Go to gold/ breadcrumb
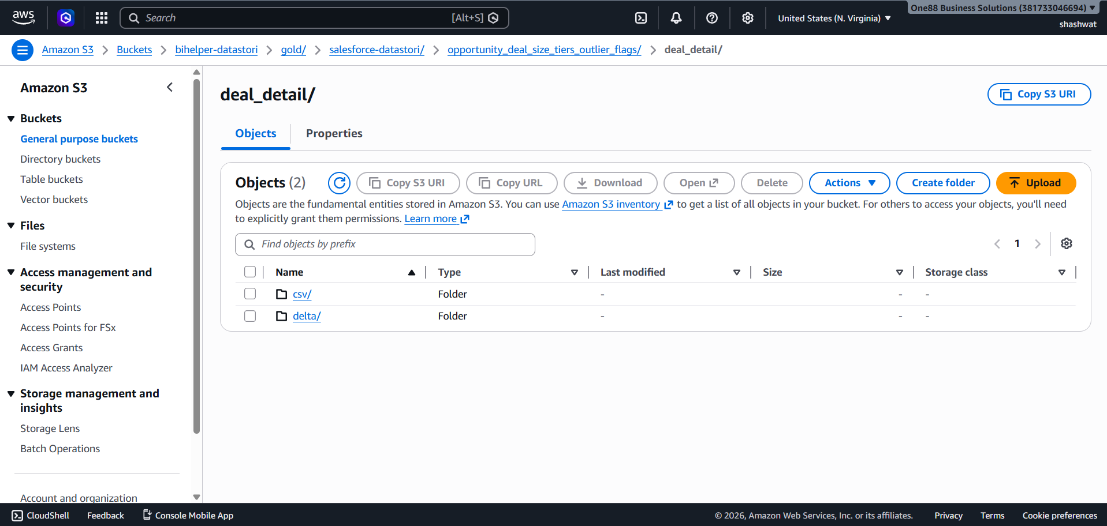Image resolution: width=1107 pixels, height=526 pixels. (x=293, y=50)
